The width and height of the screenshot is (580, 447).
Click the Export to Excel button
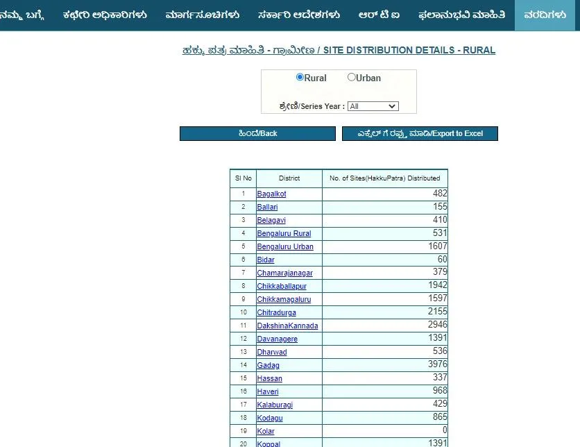point(420,133)
